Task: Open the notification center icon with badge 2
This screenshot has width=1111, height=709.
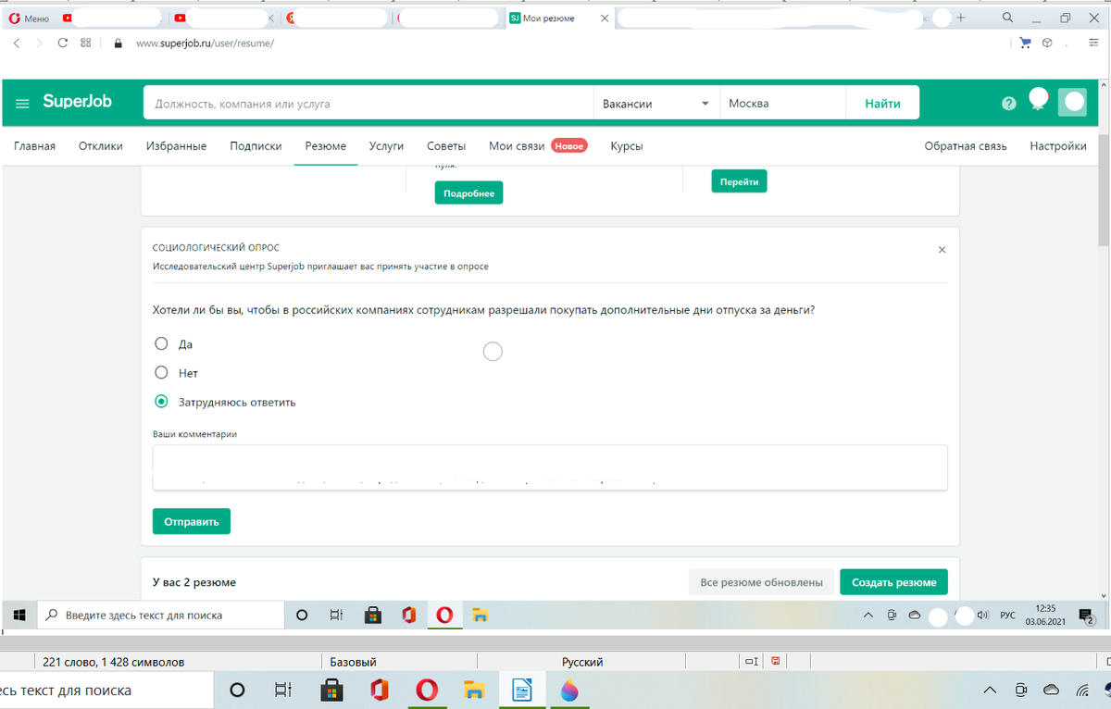Action: (1087, 616)
